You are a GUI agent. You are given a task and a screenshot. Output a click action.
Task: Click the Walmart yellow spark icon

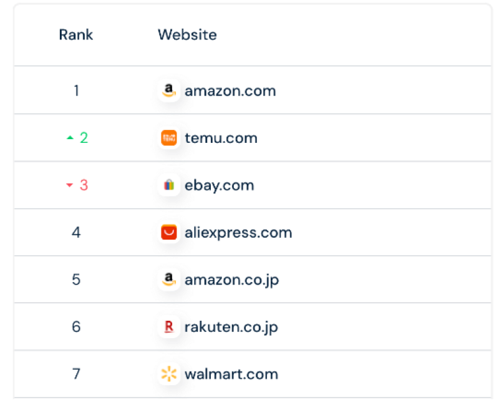tap(169, 374)
